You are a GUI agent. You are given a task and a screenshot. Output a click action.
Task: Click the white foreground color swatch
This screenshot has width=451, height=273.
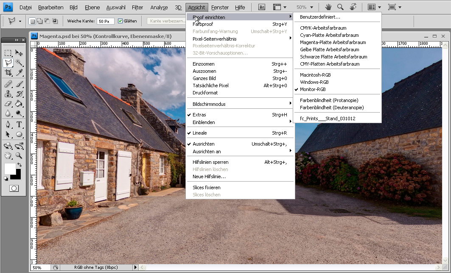[10, 168]
